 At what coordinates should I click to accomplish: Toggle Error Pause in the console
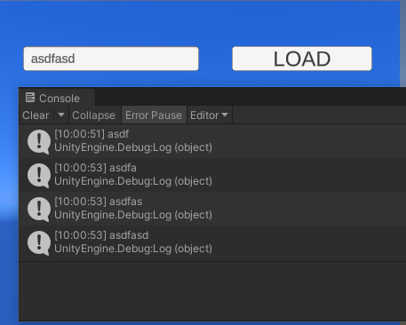pyautogui.click(x=154, y=115)
